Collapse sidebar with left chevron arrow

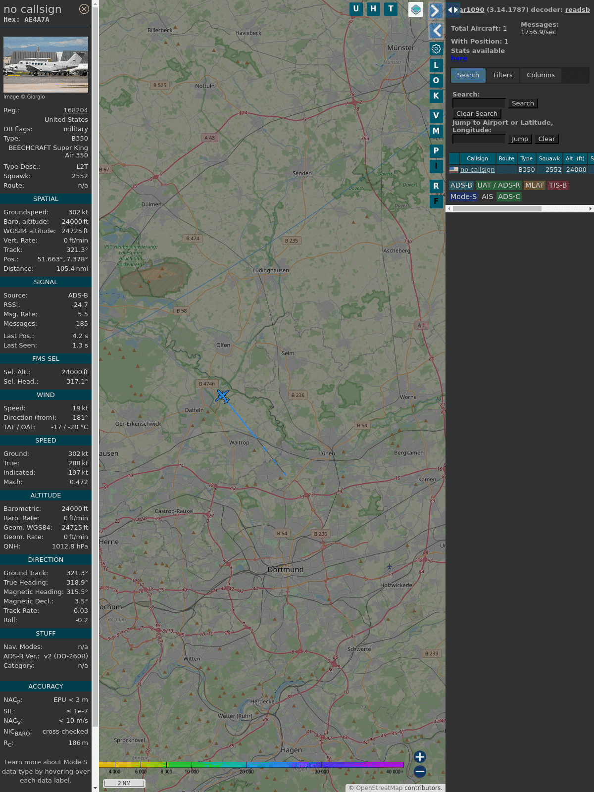click(436, 31)
